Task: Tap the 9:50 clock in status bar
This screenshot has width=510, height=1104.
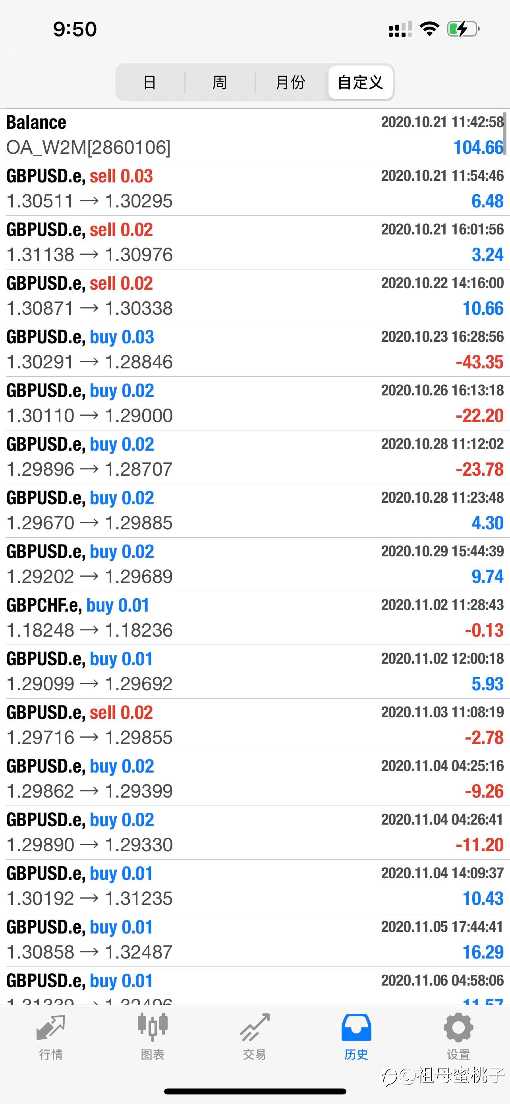Action: [75, 29]
